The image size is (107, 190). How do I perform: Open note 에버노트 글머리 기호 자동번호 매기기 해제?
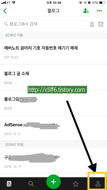pyautogui.click(x=53, y=52)
